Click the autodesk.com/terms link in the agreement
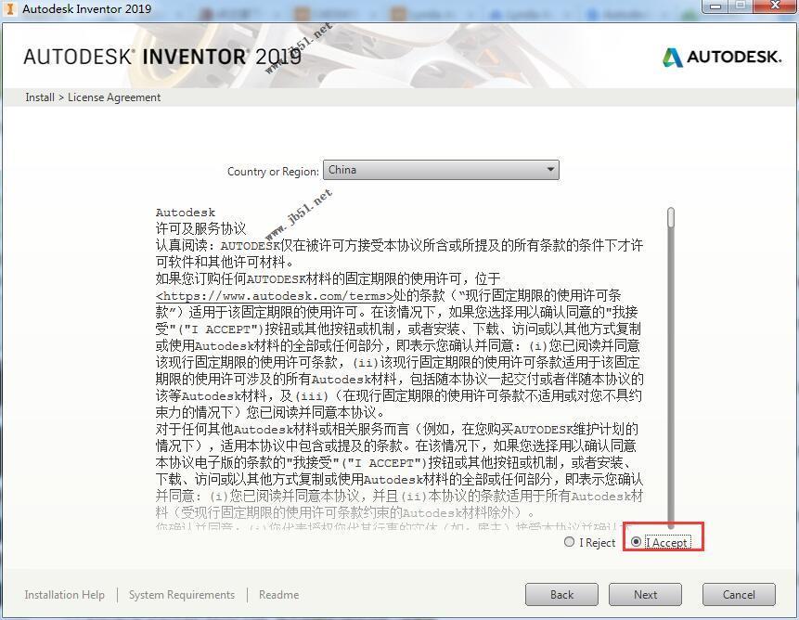799x620 pixels. pos(276,296)
